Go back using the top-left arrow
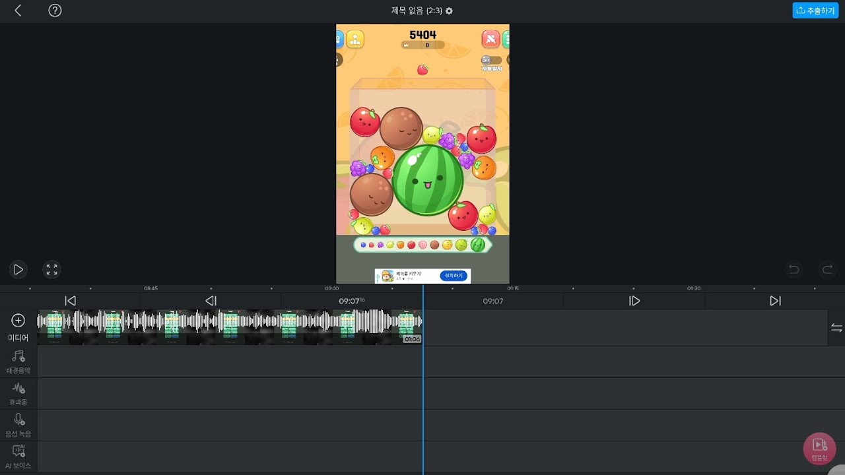Viewport: 845px width, 475px height. click(x=18, y=11)
